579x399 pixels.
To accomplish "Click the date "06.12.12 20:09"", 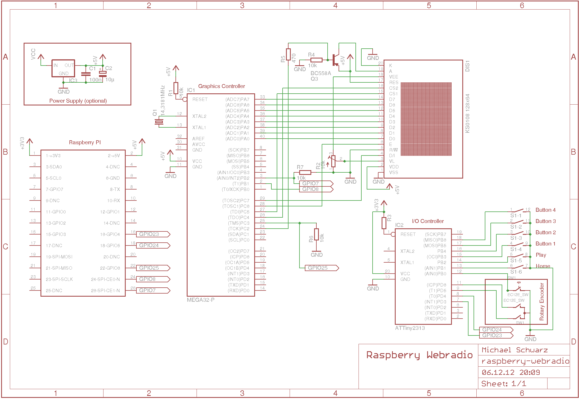I will tap(511, 373).
